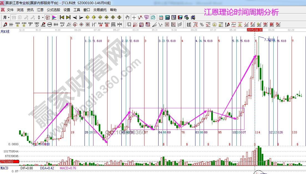
Task: Select the hand pan tool
Action: coord(127,17)
